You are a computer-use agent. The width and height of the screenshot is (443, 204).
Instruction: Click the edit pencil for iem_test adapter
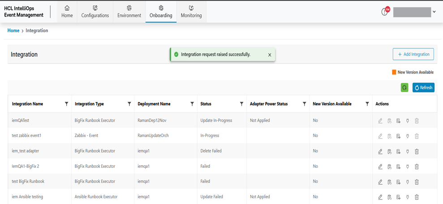380,151
